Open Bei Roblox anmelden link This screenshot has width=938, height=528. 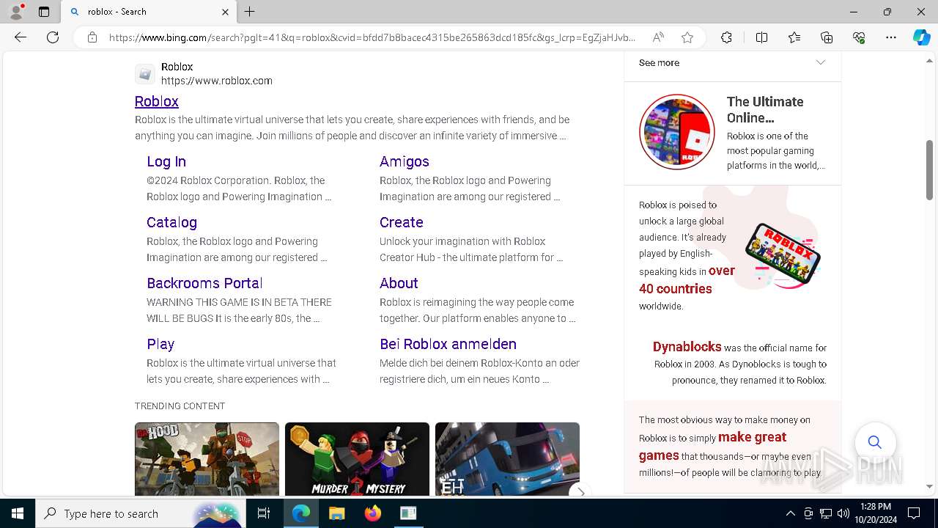click(448, 344)
